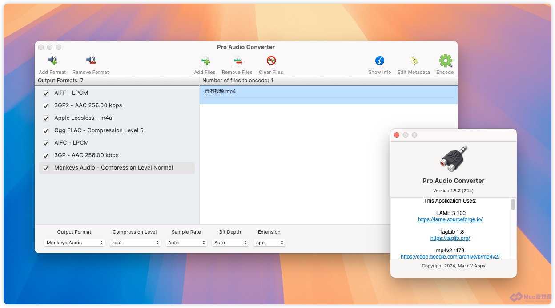The image size is (555, 308).
Task: Select the Ogg FLAC - Compression Level 5 row
Action: pyautogui.click(x=117, y=130)
